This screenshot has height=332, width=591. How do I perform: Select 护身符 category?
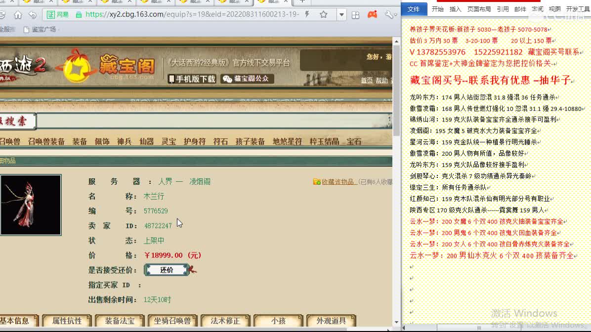[x=195, y=142]
